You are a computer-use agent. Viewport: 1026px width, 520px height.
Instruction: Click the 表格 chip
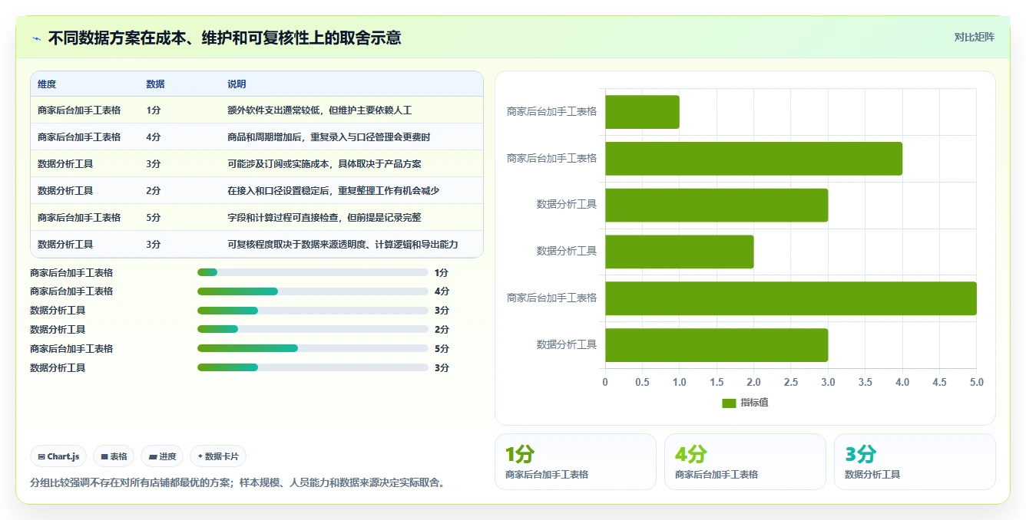(114, 456)
